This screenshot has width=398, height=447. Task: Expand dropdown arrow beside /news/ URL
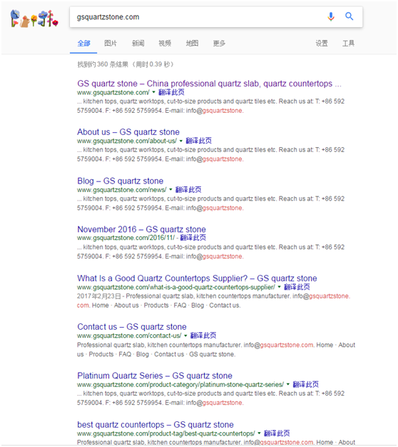[170, 189]
